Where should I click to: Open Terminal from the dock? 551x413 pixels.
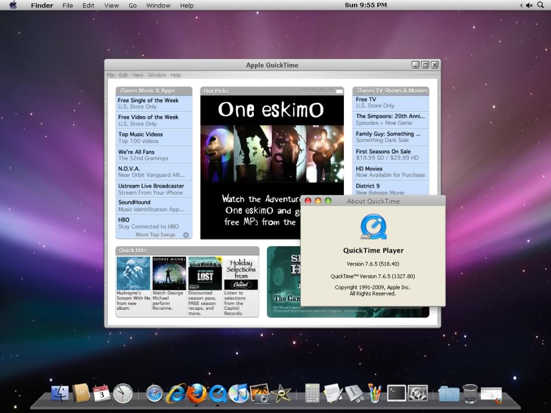point(397,393)
